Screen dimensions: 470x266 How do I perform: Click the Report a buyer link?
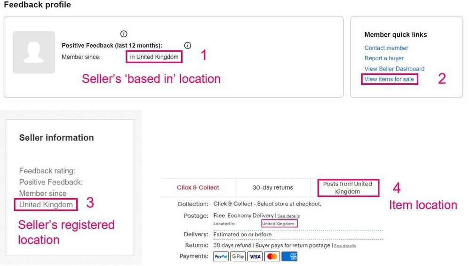tap(384, 58)
